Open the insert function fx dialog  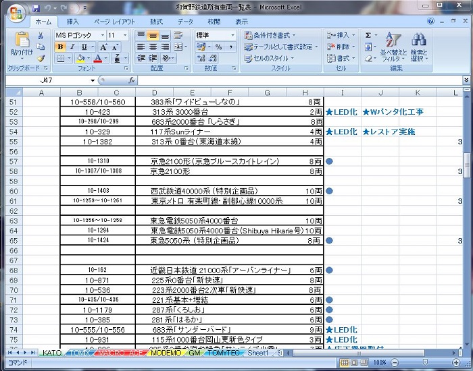(x=132, y=80)
